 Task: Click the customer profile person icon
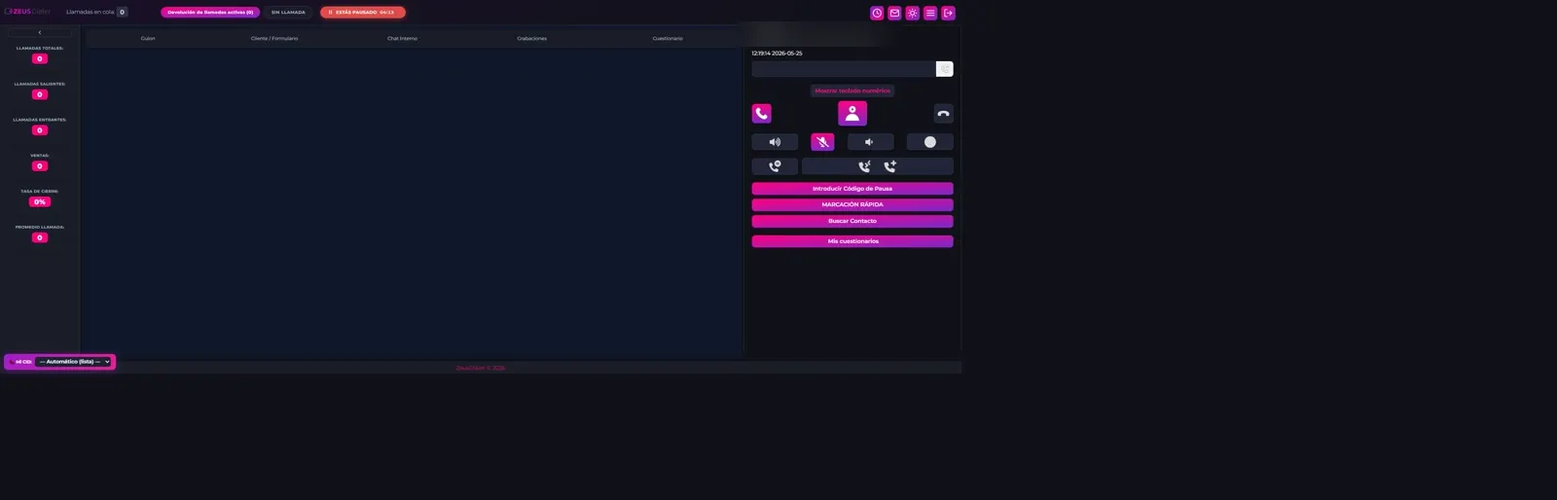tap(852, 114)
